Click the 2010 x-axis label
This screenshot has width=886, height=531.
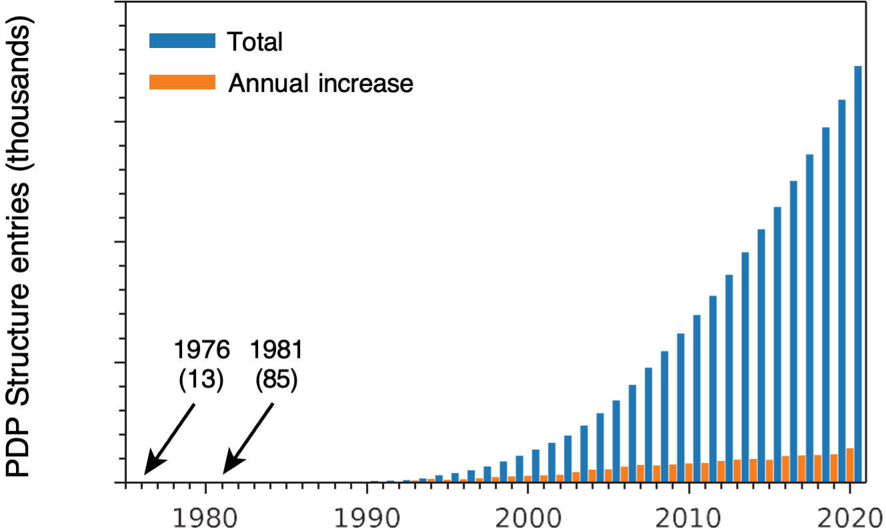click(689, 517)
